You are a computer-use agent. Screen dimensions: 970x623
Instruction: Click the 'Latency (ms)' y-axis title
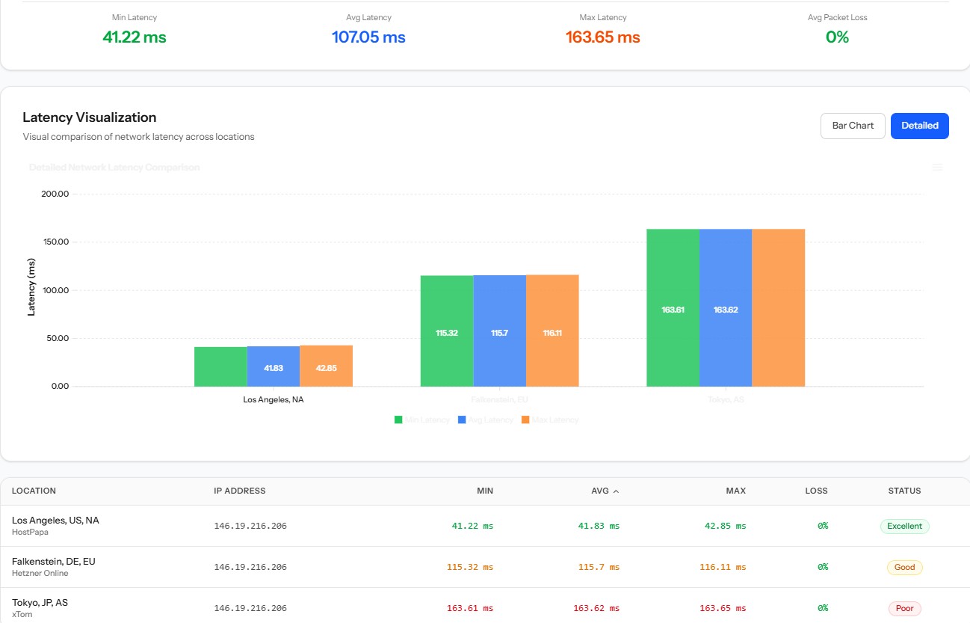pos(31,287)
